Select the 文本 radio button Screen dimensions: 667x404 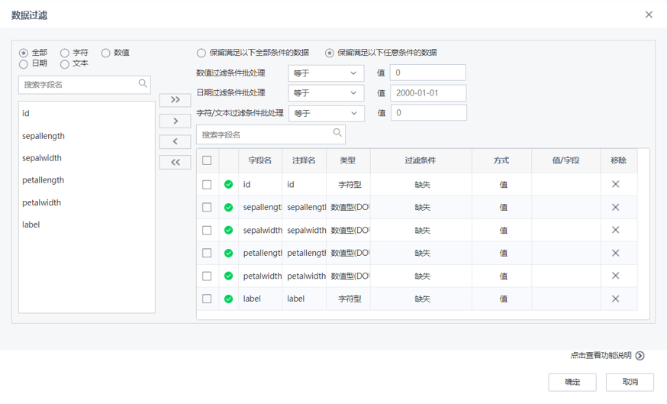[x=65, y=64]
